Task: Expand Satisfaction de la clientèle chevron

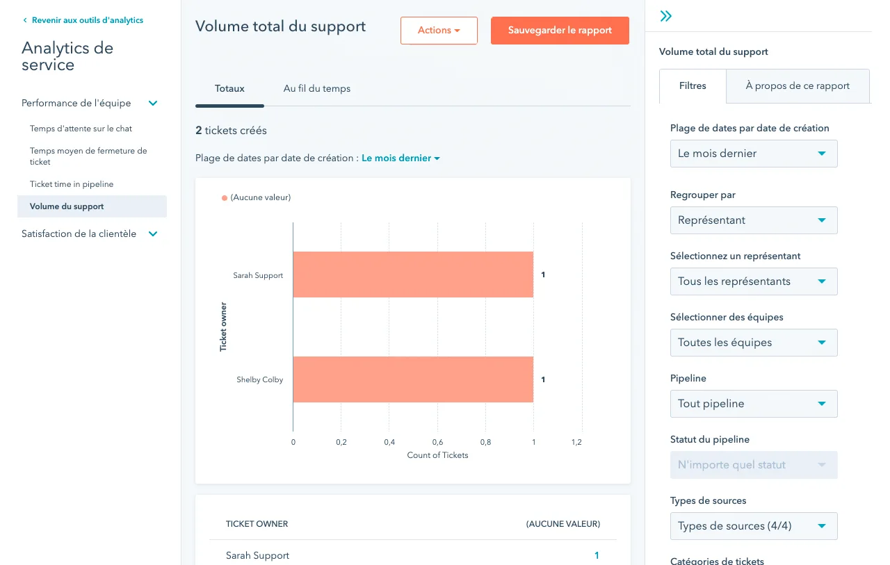Action: coord(153,234)
